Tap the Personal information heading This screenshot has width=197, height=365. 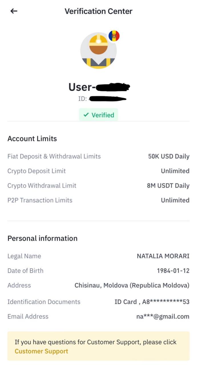coord(42,238)
